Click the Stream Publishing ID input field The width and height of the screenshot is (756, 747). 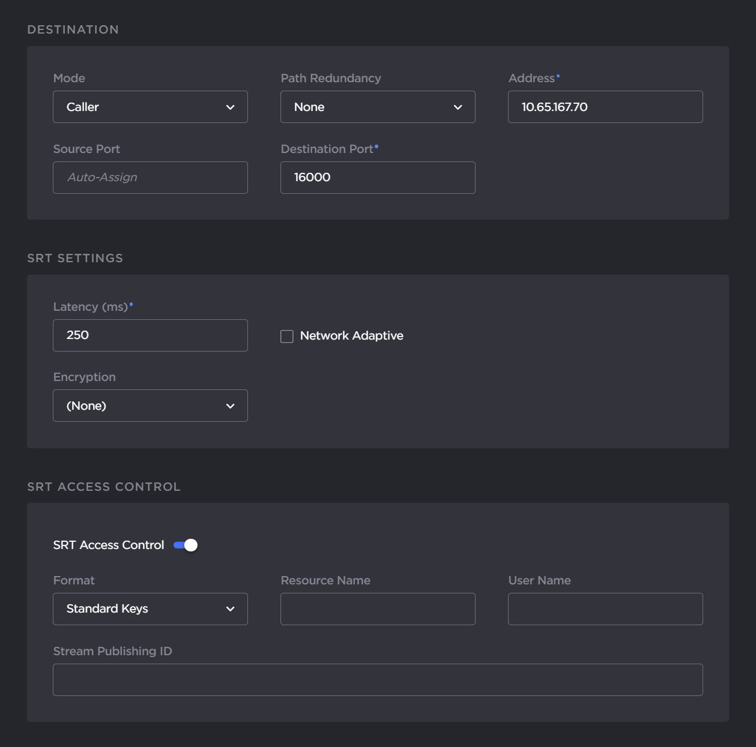(x=378, y=679)
